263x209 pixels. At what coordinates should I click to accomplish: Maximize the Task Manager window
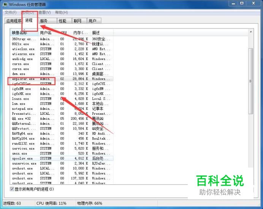(242, 3)
